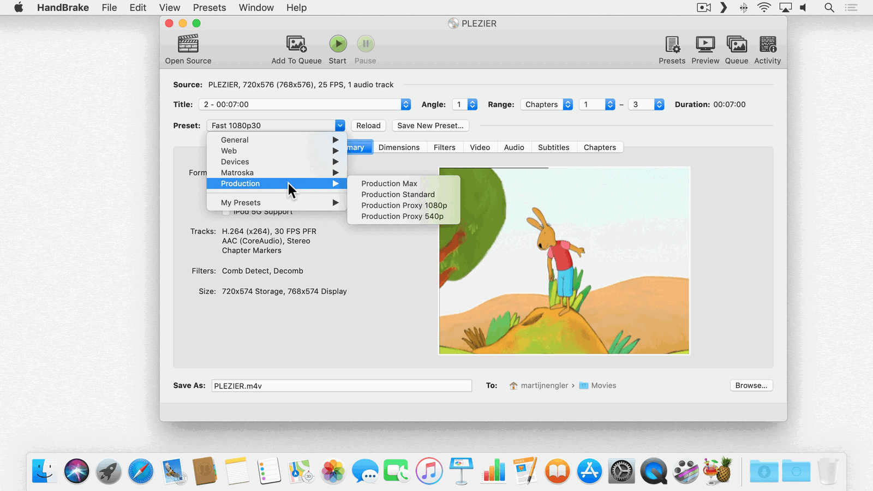Open Finder from the Dock
The image size is (873, 491).
(x=44, y=471)
